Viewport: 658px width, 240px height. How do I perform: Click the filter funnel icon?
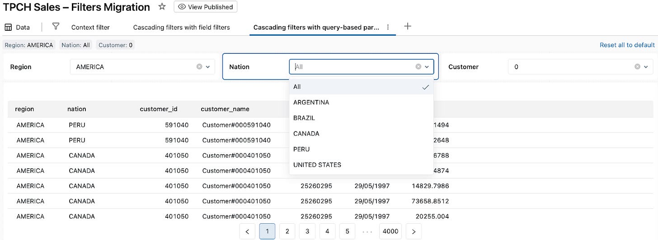(x=56, y=27)
